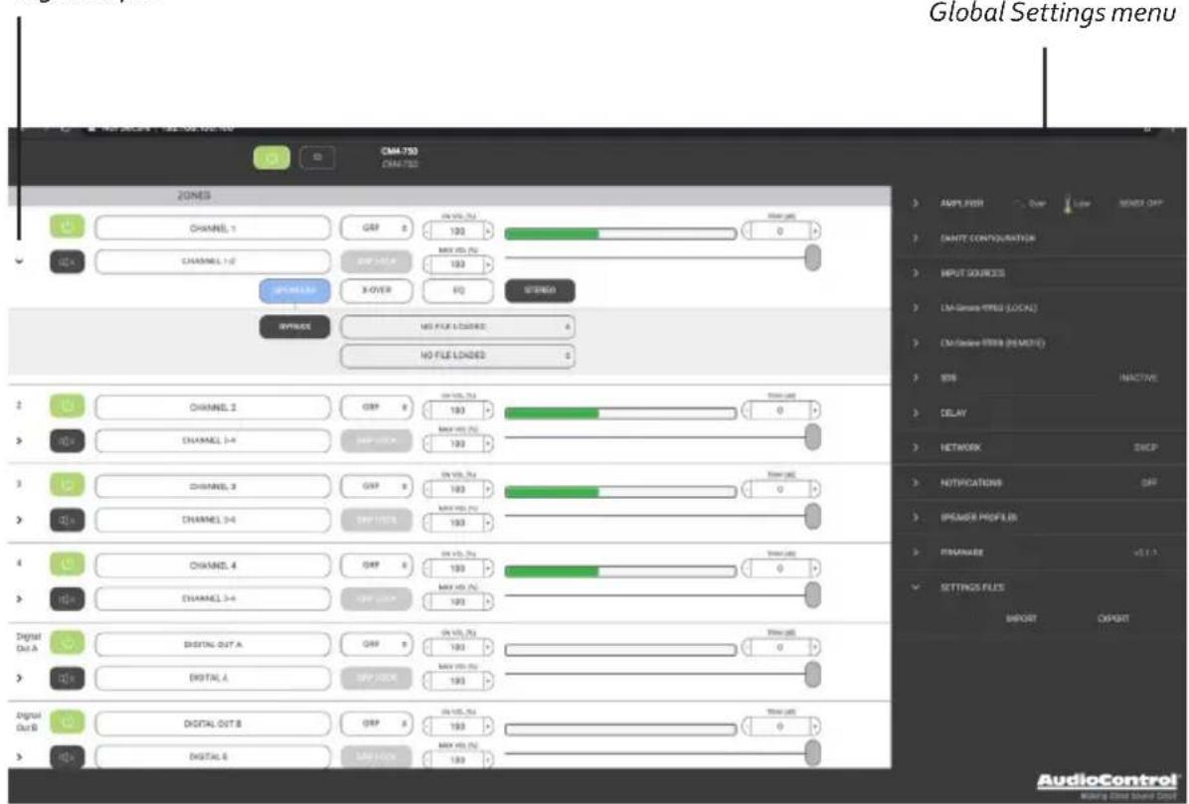Toggle GRP LOCK for Channel 1
1189x804 pixels.
point(376,261)
